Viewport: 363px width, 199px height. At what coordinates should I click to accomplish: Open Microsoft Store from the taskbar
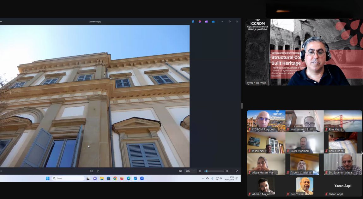(108, 178)
